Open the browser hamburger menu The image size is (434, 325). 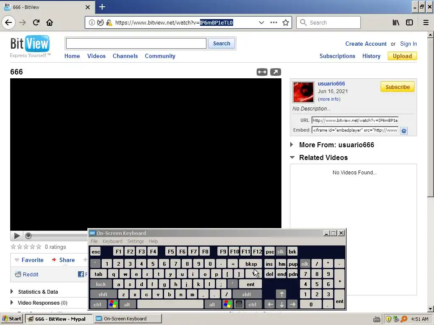click(426, 22)
